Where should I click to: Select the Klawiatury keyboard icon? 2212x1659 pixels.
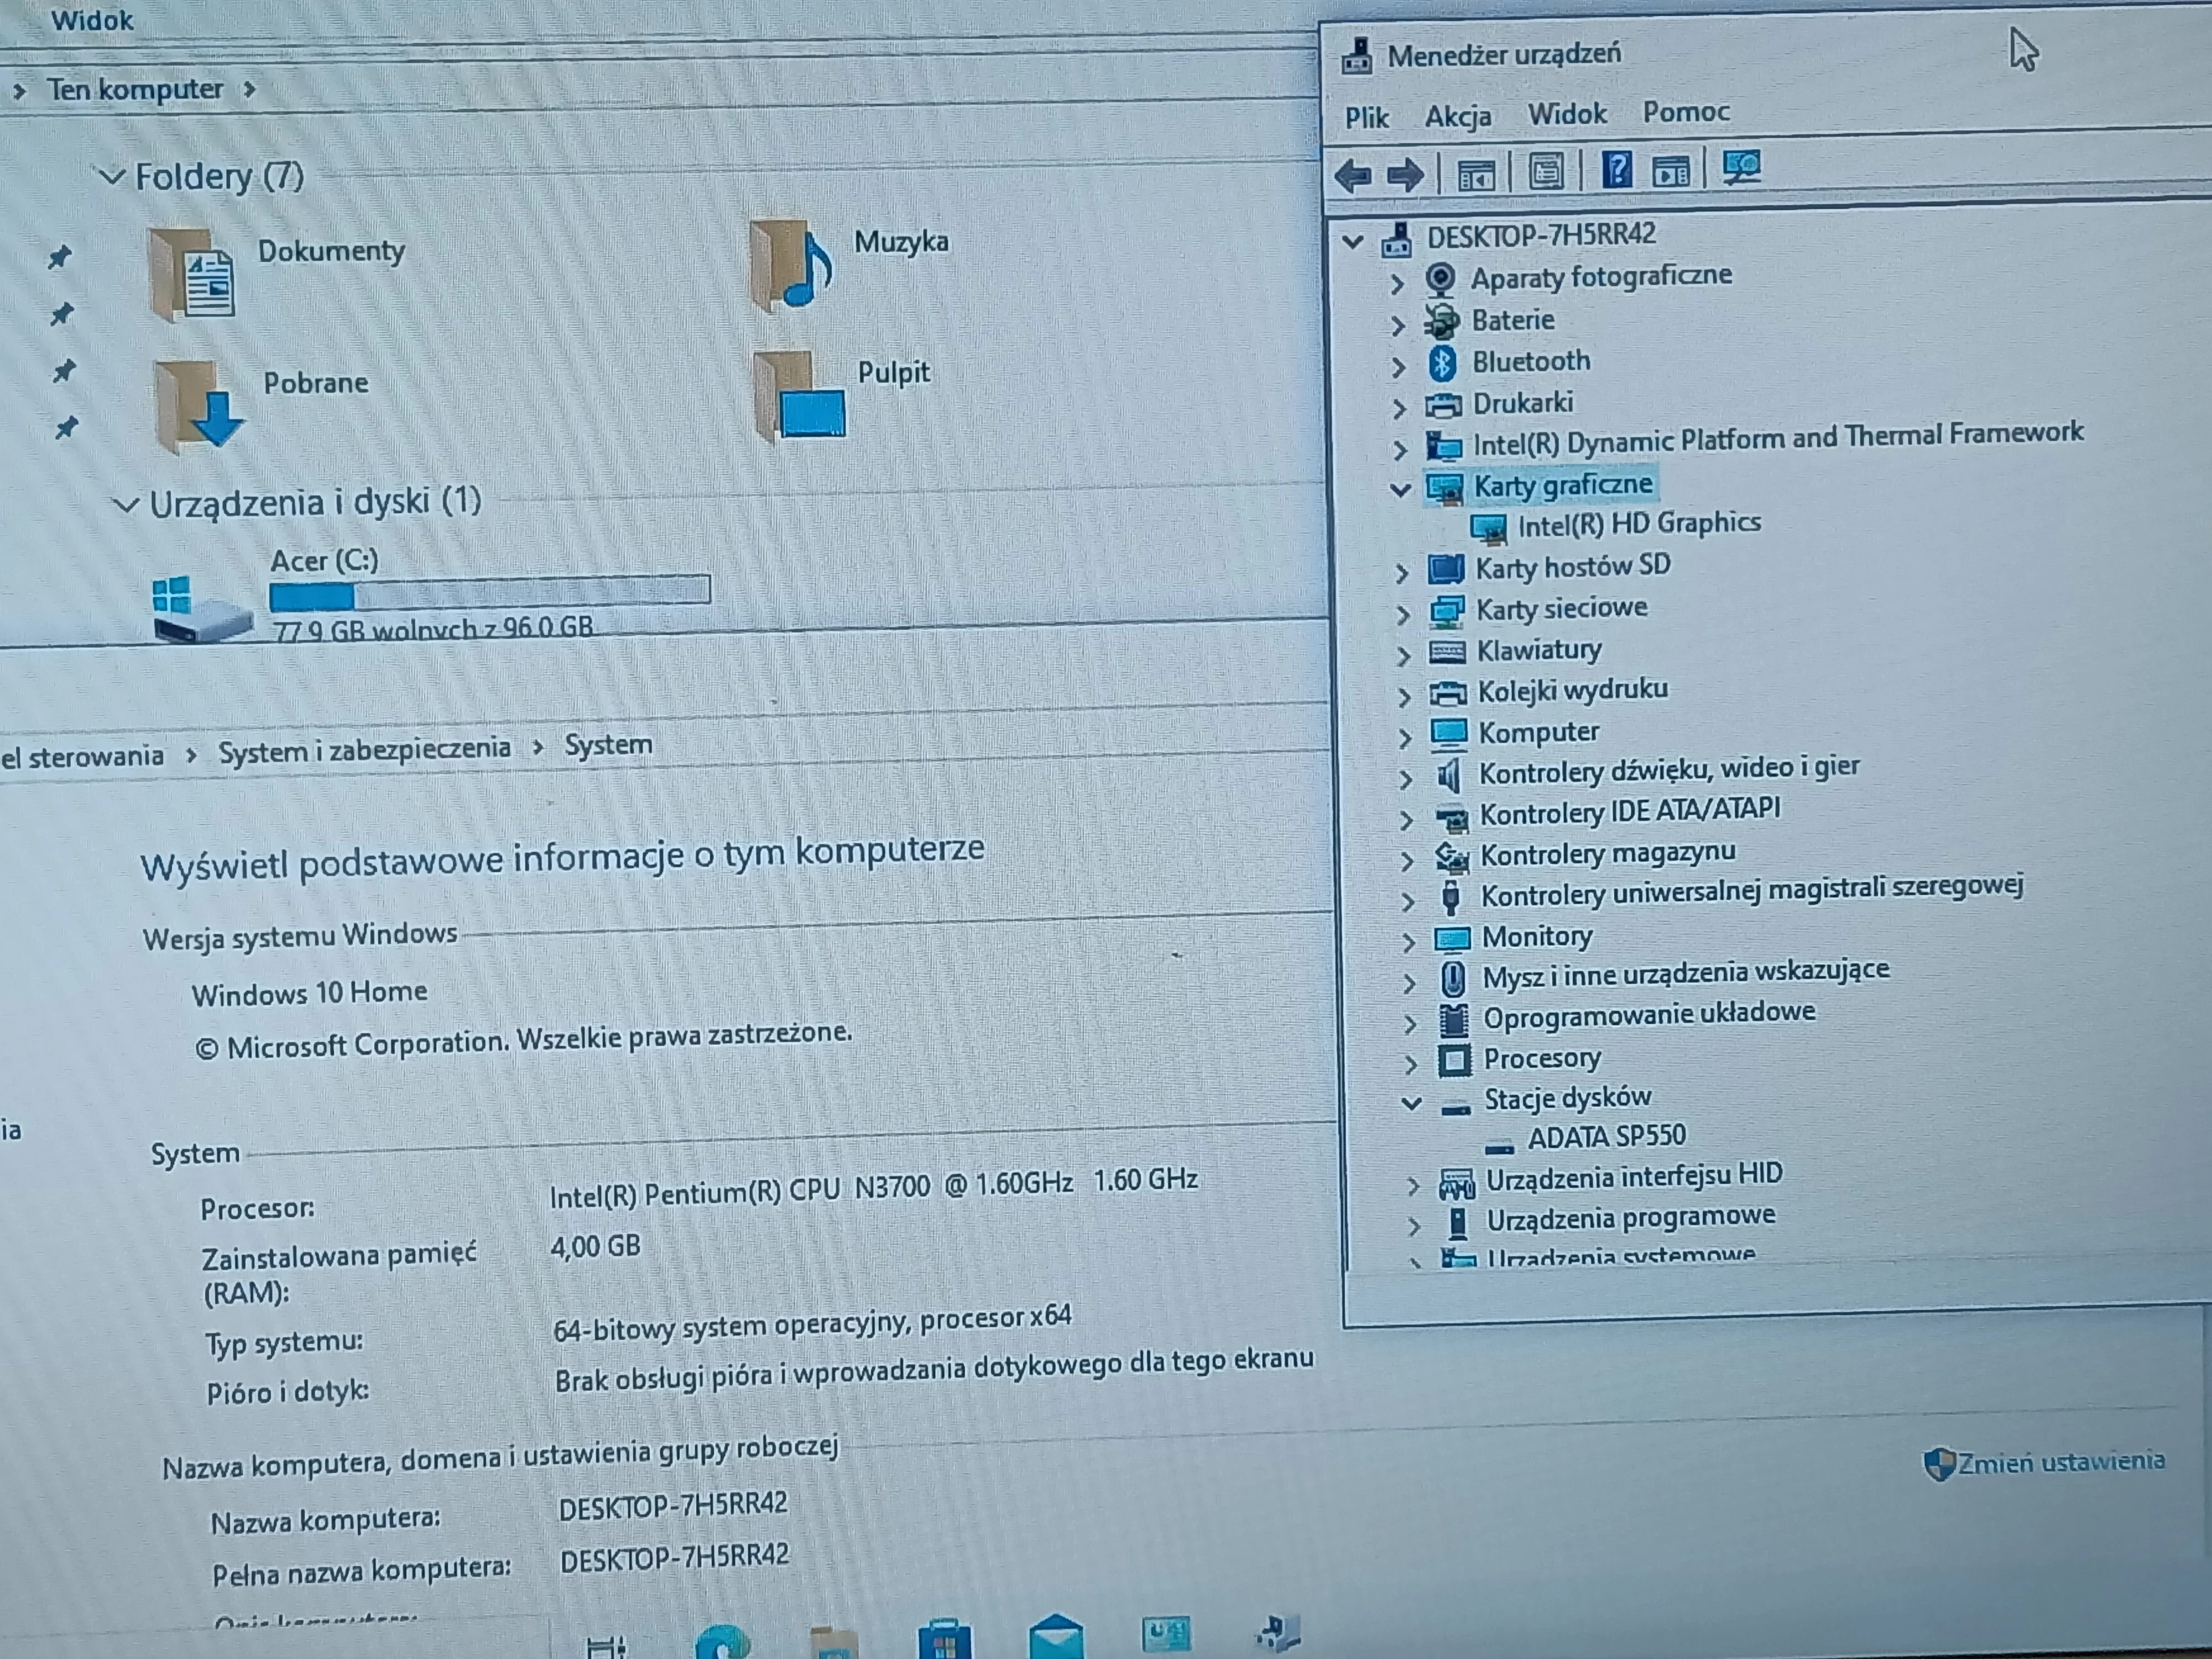coord(1447,652)
